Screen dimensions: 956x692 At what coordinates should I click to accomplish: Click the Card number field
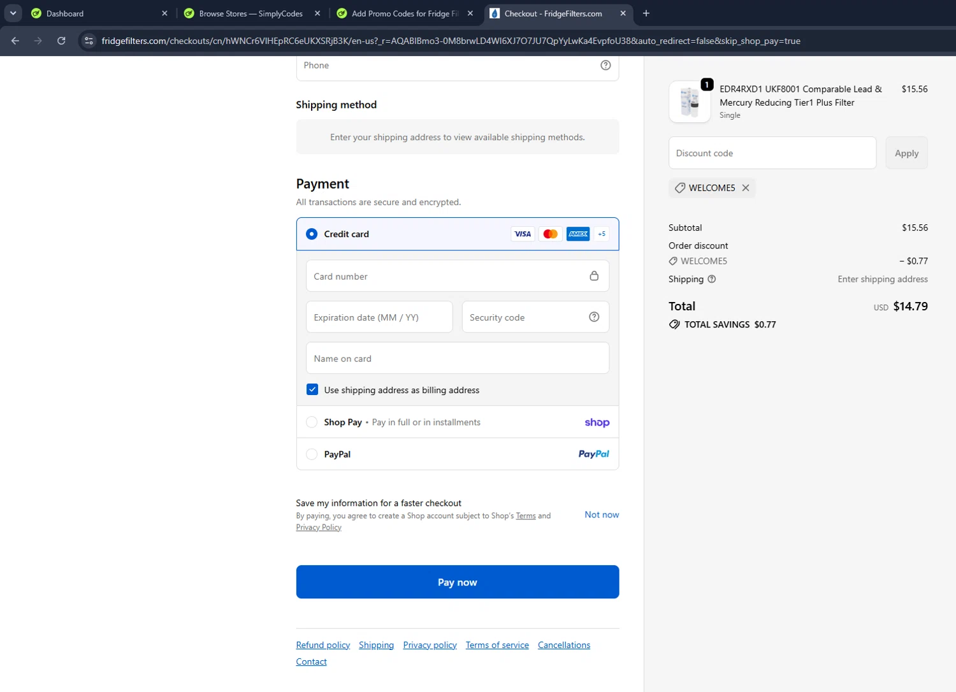(458, 276)
